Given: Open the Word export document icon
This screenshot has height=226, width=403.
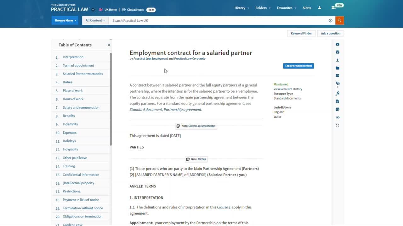Looking at the screenshot, I should pyautogui.click(x=337, y=101).
